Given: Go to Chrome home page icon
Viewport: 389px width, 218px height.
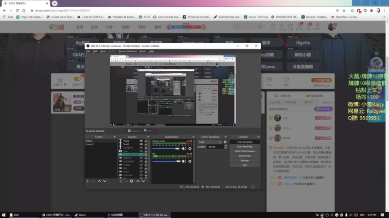Looking at the screenshot, I should (24, 11).
